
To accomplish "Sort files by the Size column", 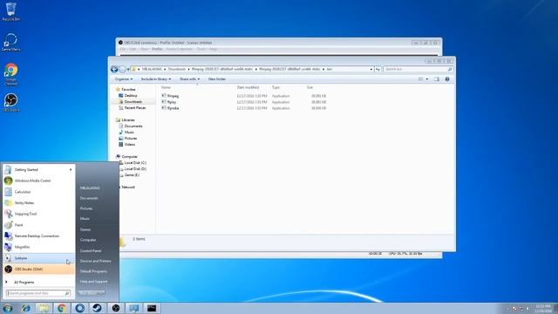I will tap(310, 87).
